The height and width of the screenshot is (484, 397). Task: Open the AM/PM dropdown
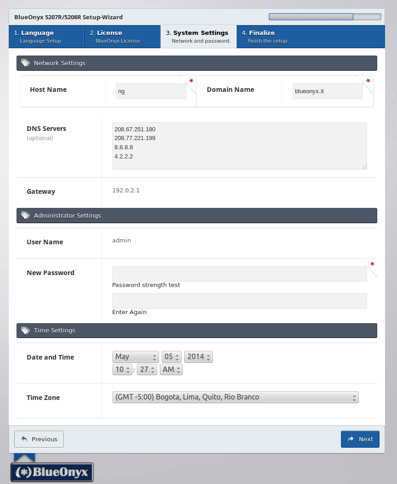[x=171, y=370]
